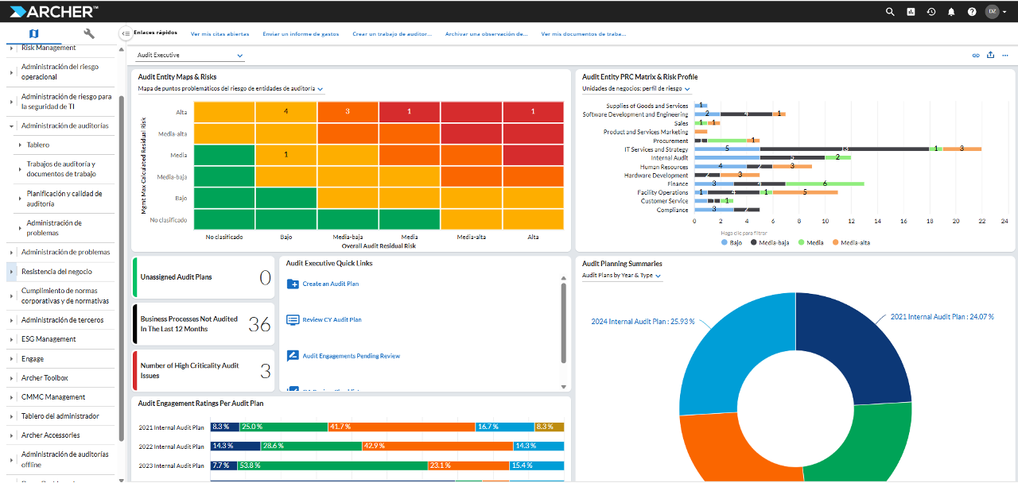Copy dashboard link via chain icon
The image size is (1018, 483).
click(x=976, y=56)
